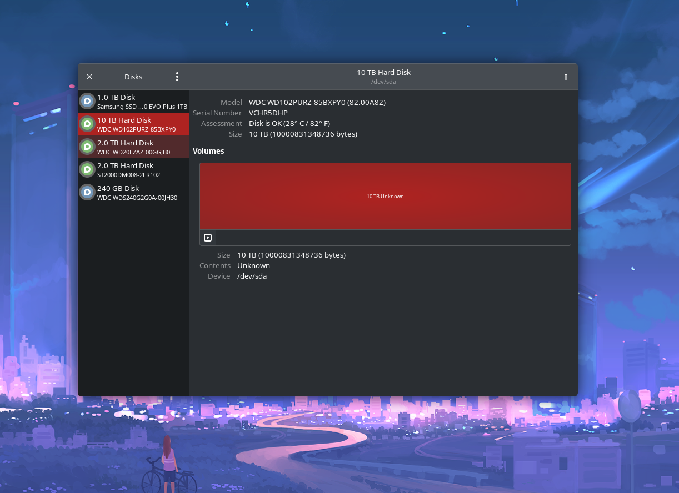Click the Volumes heading
The width and height of the screenshot is (679, 493).
(208, 151)
